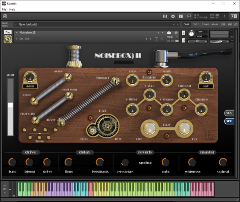The height and width of the screenshot is (202, 240).
Task: Expand the Noisebox)2 instrument dropdown
Action: tap(17, 33)
